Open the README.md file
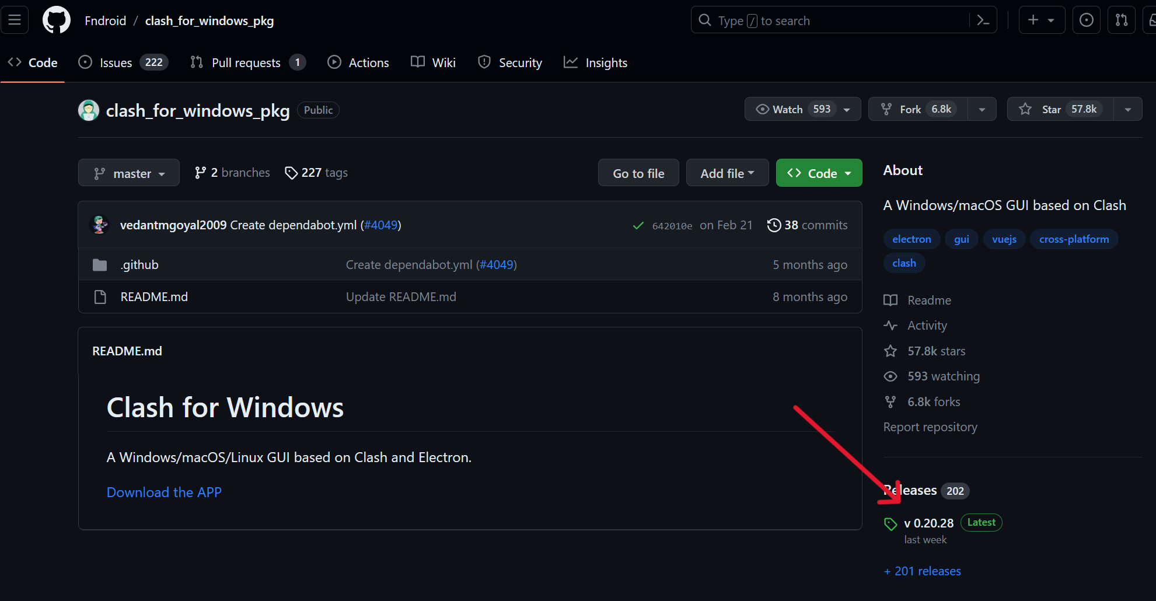This screenshot has width=1156, height=601. pyautogui.click(x=154, y=297)
